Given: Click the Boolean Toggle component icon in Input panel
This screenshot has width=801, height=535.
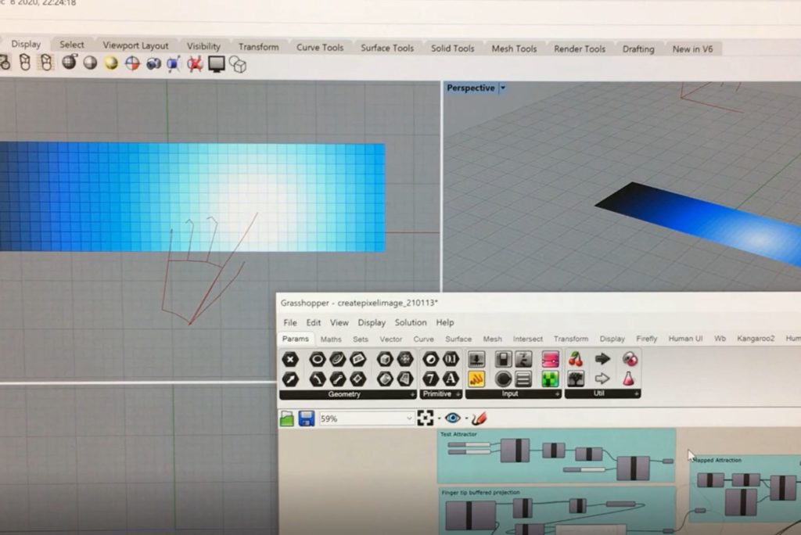Looking at the screenshot, I should click(x=503, y=359).
